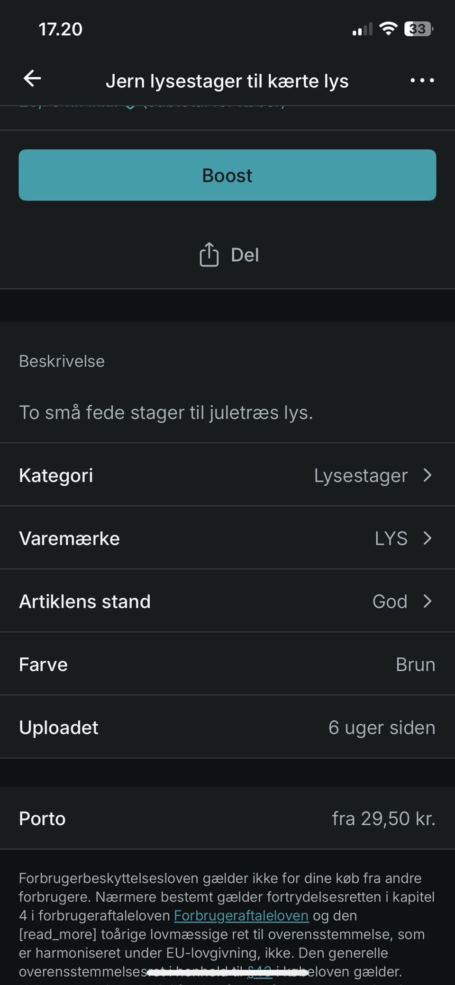The height and width of the screenshot is (985, 455).
Task: Tap the description text about juletræs lys
Action: 166,412
